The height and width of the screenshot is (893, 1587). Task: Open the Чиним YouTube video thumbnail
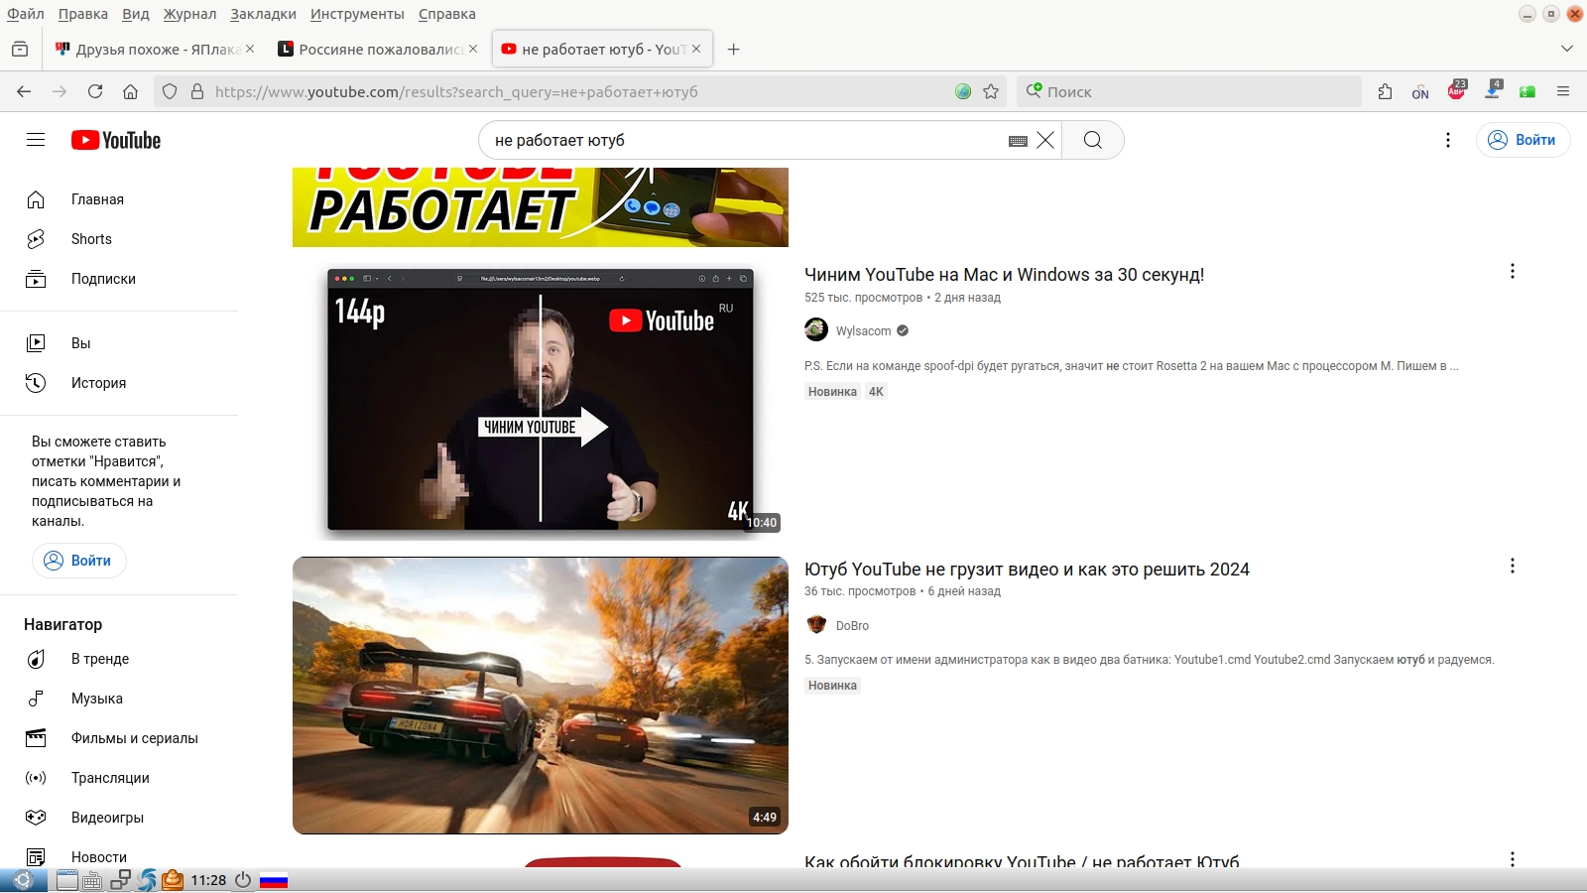pos(541,401)
